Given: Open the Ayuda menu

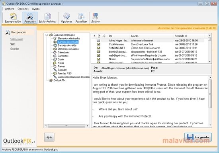Looking at the screenshot, I should (x=35, y=9).
